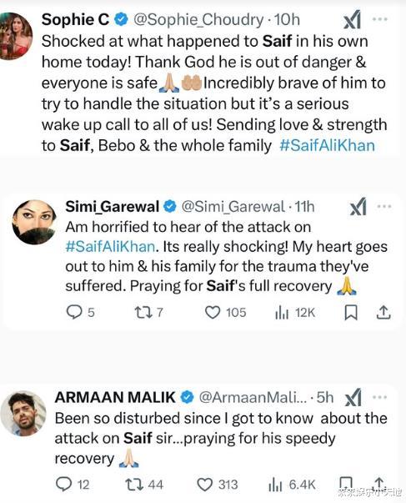406x503 pixels.
Task: Open more options on Armaan Malik's tweet
Action: (x=380, y=397)
